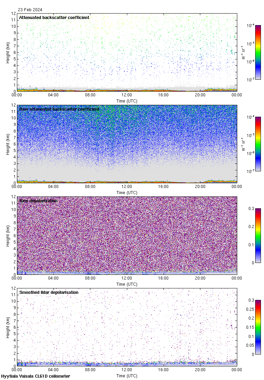The image size is (264, 380).
Task: Click 08:00 on the raw depolarisation time axis
Action: pyautogui.click(x=90, y=279)
